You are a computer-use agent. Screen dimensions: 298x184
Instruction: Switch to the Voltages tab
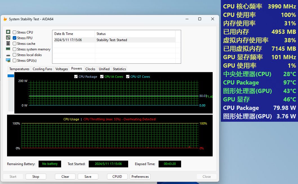[62, 69]
